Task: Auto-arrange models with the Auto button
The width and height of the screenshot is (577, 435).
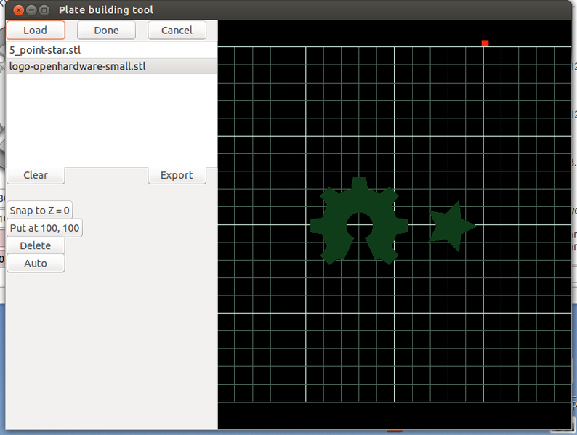Action: tap(36, 263)
